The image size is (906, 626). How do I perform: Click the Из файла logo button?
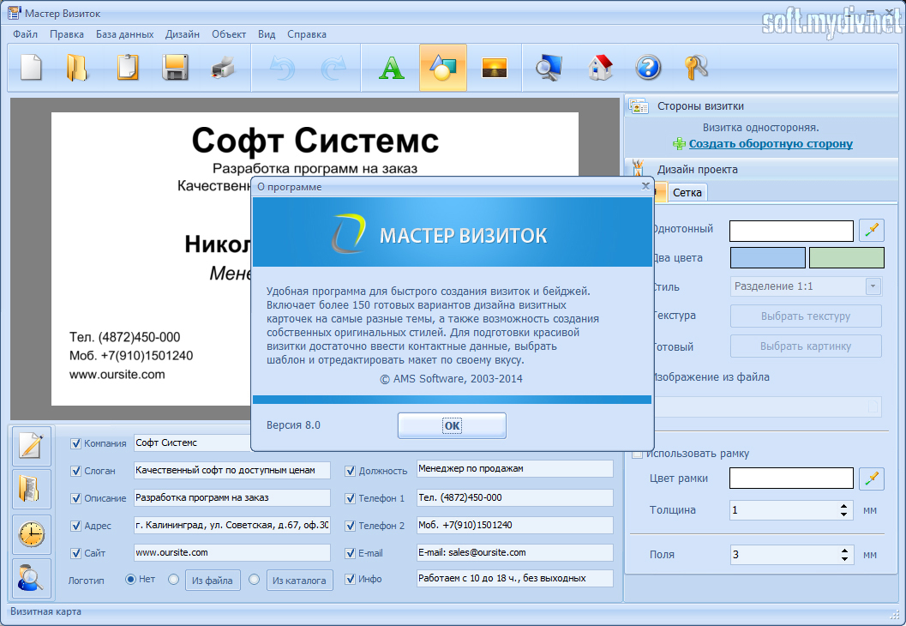(212, 581)
